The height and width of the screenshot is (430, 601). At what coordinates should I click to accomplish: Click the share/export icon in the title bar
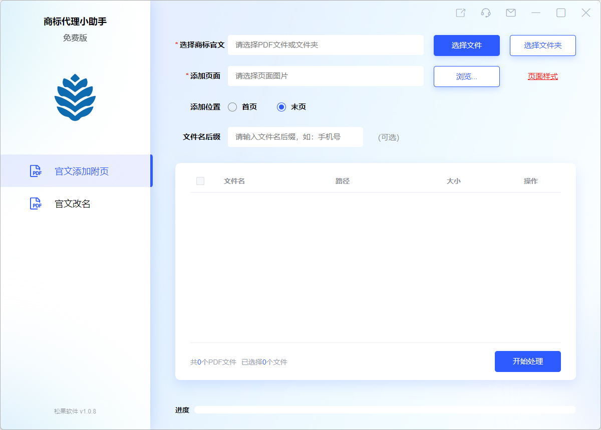(460, 12)
